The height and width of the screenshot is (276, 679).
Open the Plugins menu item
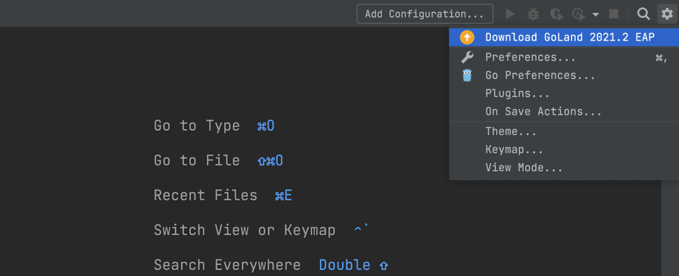point(517,94)
